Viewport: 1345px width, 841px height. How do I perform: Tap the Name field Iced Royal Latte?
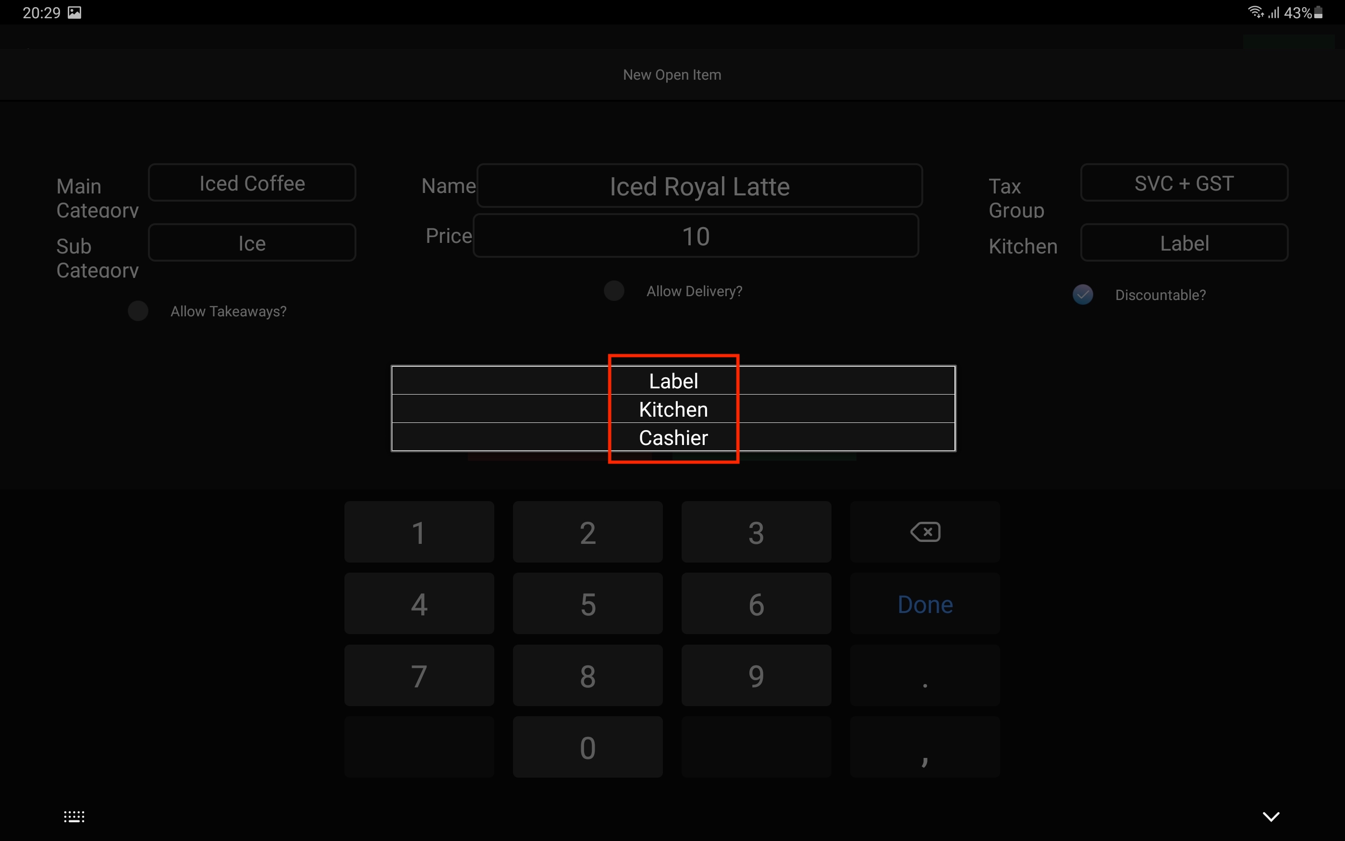point(699,186)
